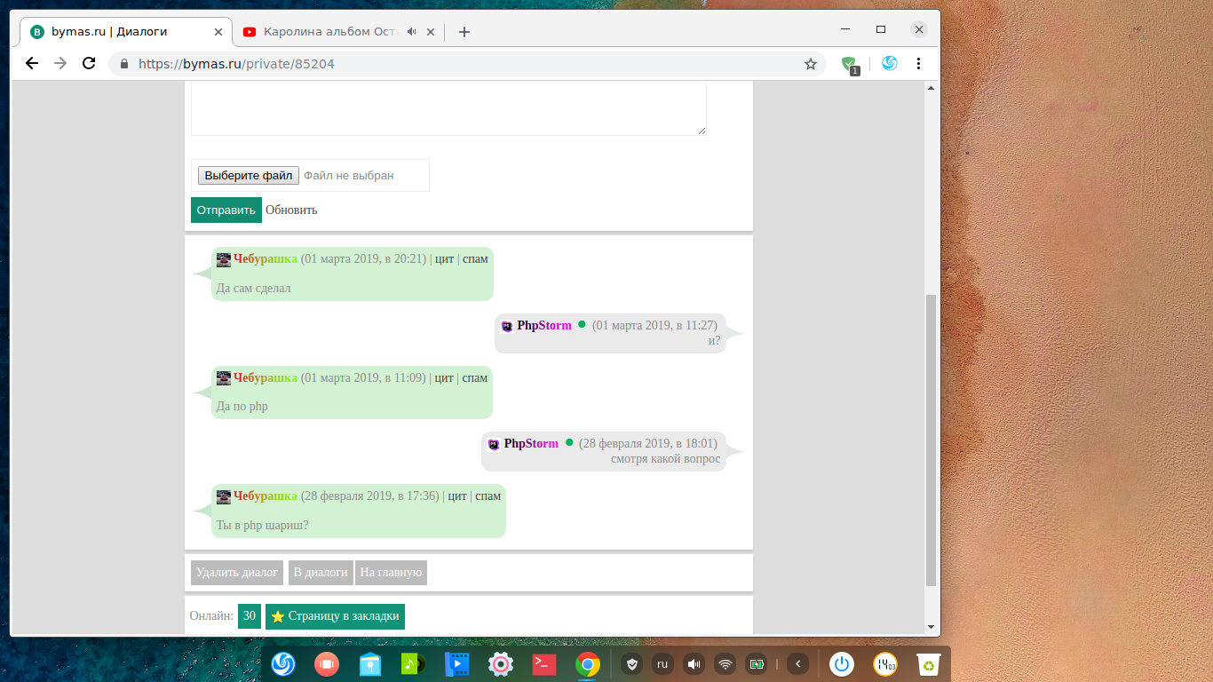Reload the current page
The width and height of the screenshot is (1213, 682).
click(89, 64)
